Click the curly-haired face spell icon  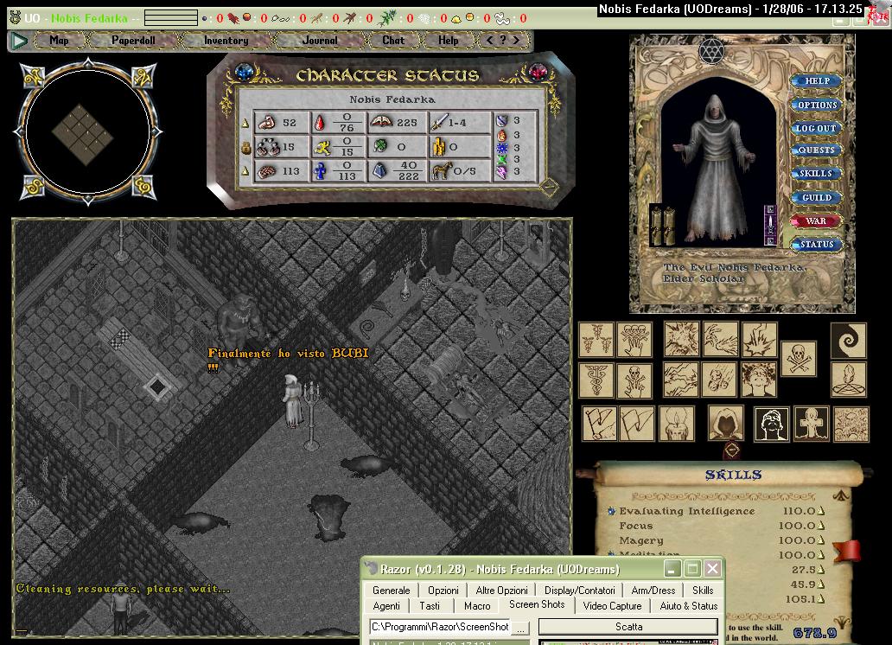tap(760, 380)
